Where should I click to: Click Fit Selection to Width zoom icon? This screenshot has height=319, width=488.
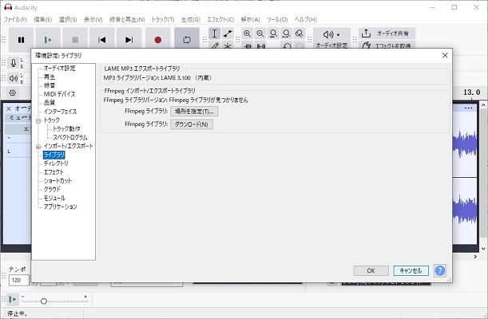pyautogui.click(x=274, y=33)
